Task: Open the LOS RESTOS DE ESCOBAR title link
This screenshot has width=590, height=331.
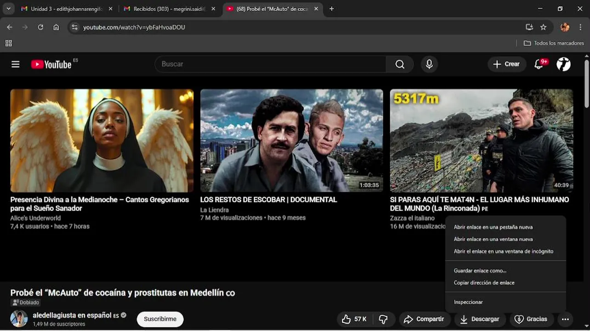Action: pyautogui.click(x=268, y=200)
